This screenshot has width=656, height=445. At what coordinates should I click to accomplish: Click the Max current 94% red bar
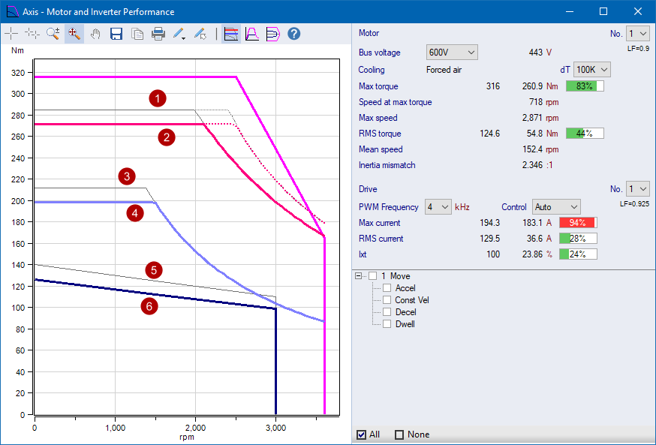578,223
